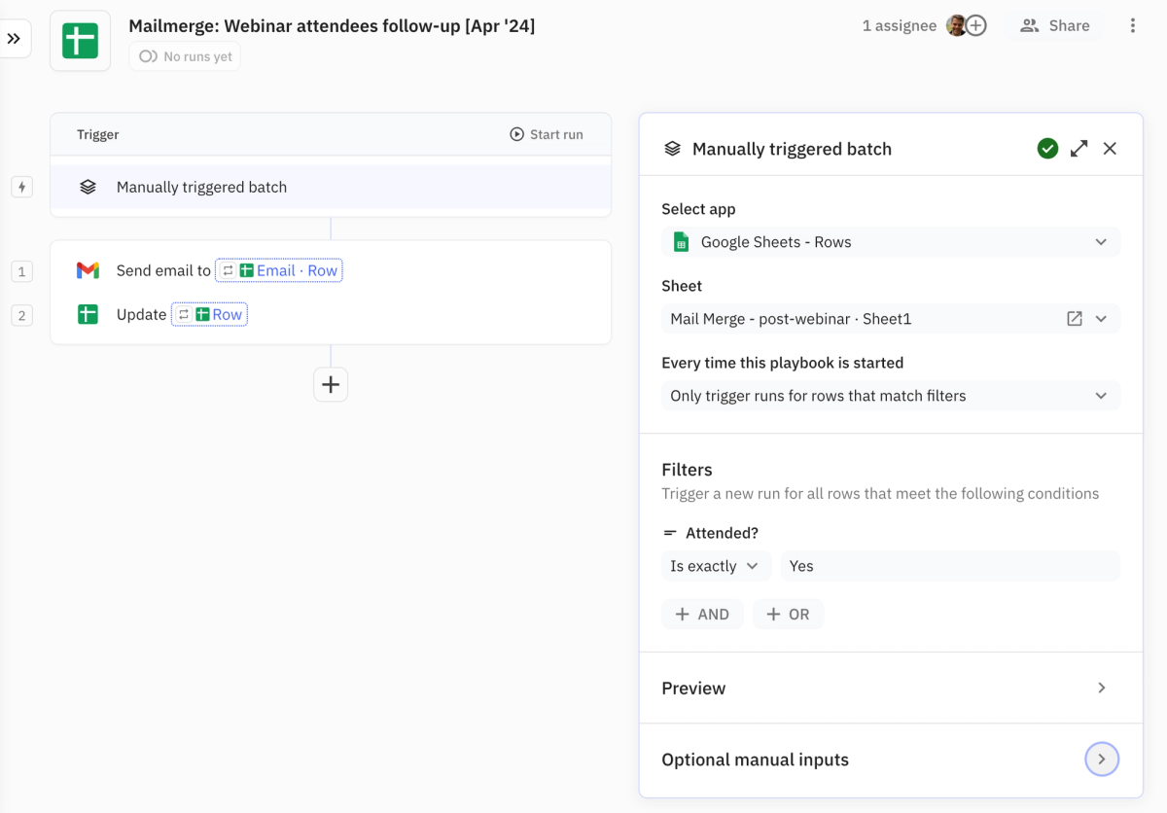The height and width of the screenshot is (813, 1167).
Task: Click the green checkmark on the trigger panel
Action: click(x=1047, y=148)
